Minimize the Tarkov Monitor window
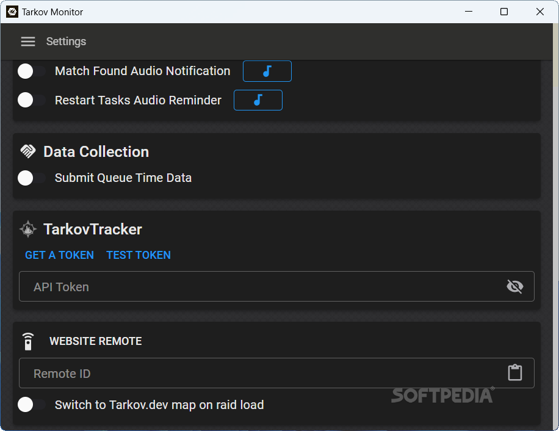The image size is (559, 431). [x=469, y=12]
